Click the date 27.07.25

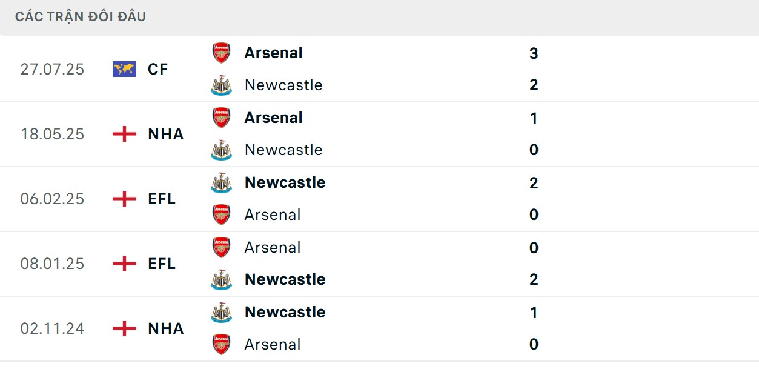tap(52, 69)
